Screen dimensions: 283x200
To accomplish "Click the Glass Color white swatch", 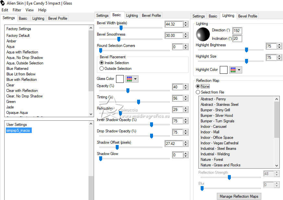I will point(120,79).
